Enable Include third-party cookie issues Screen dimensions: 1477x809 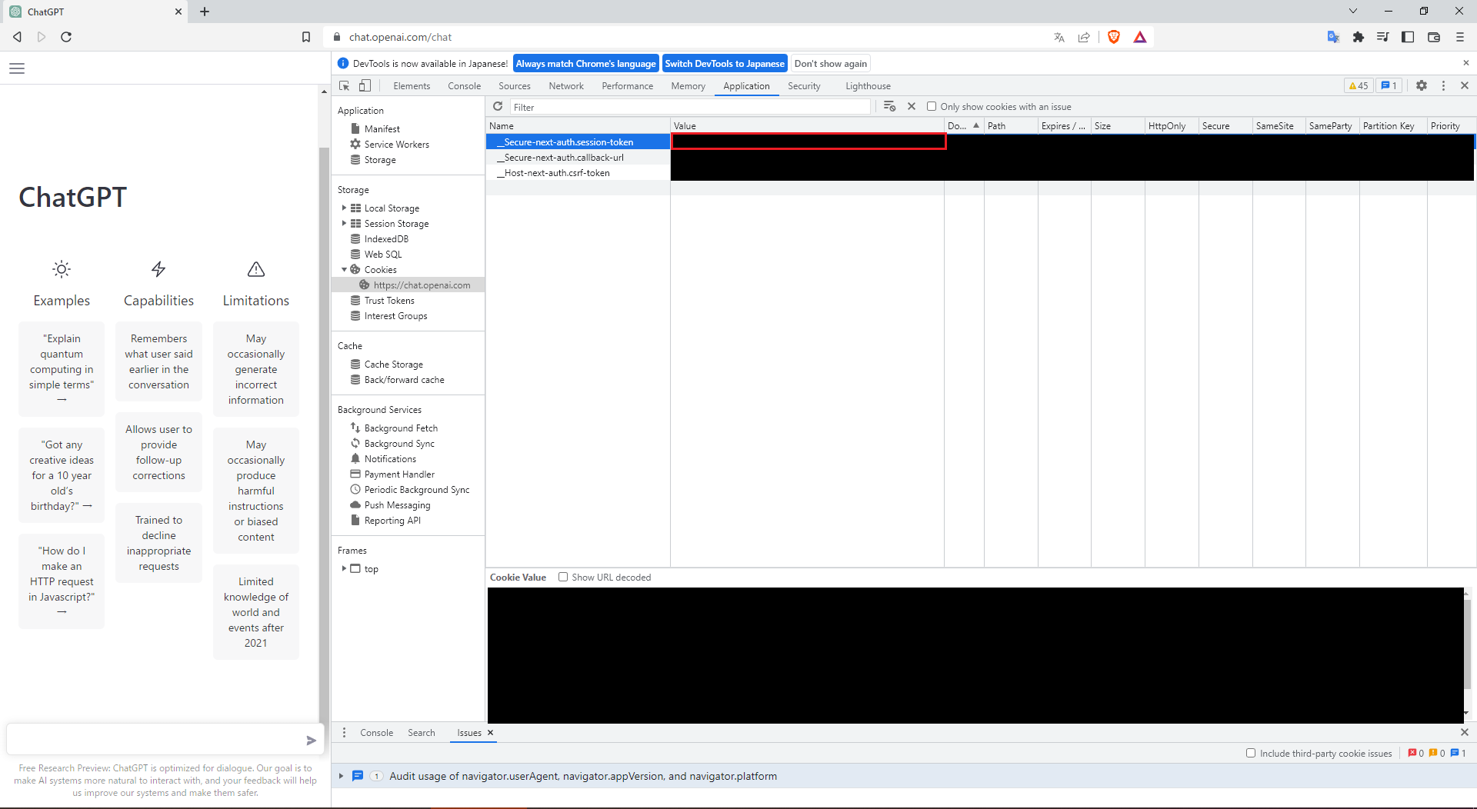pos(1251,753)
